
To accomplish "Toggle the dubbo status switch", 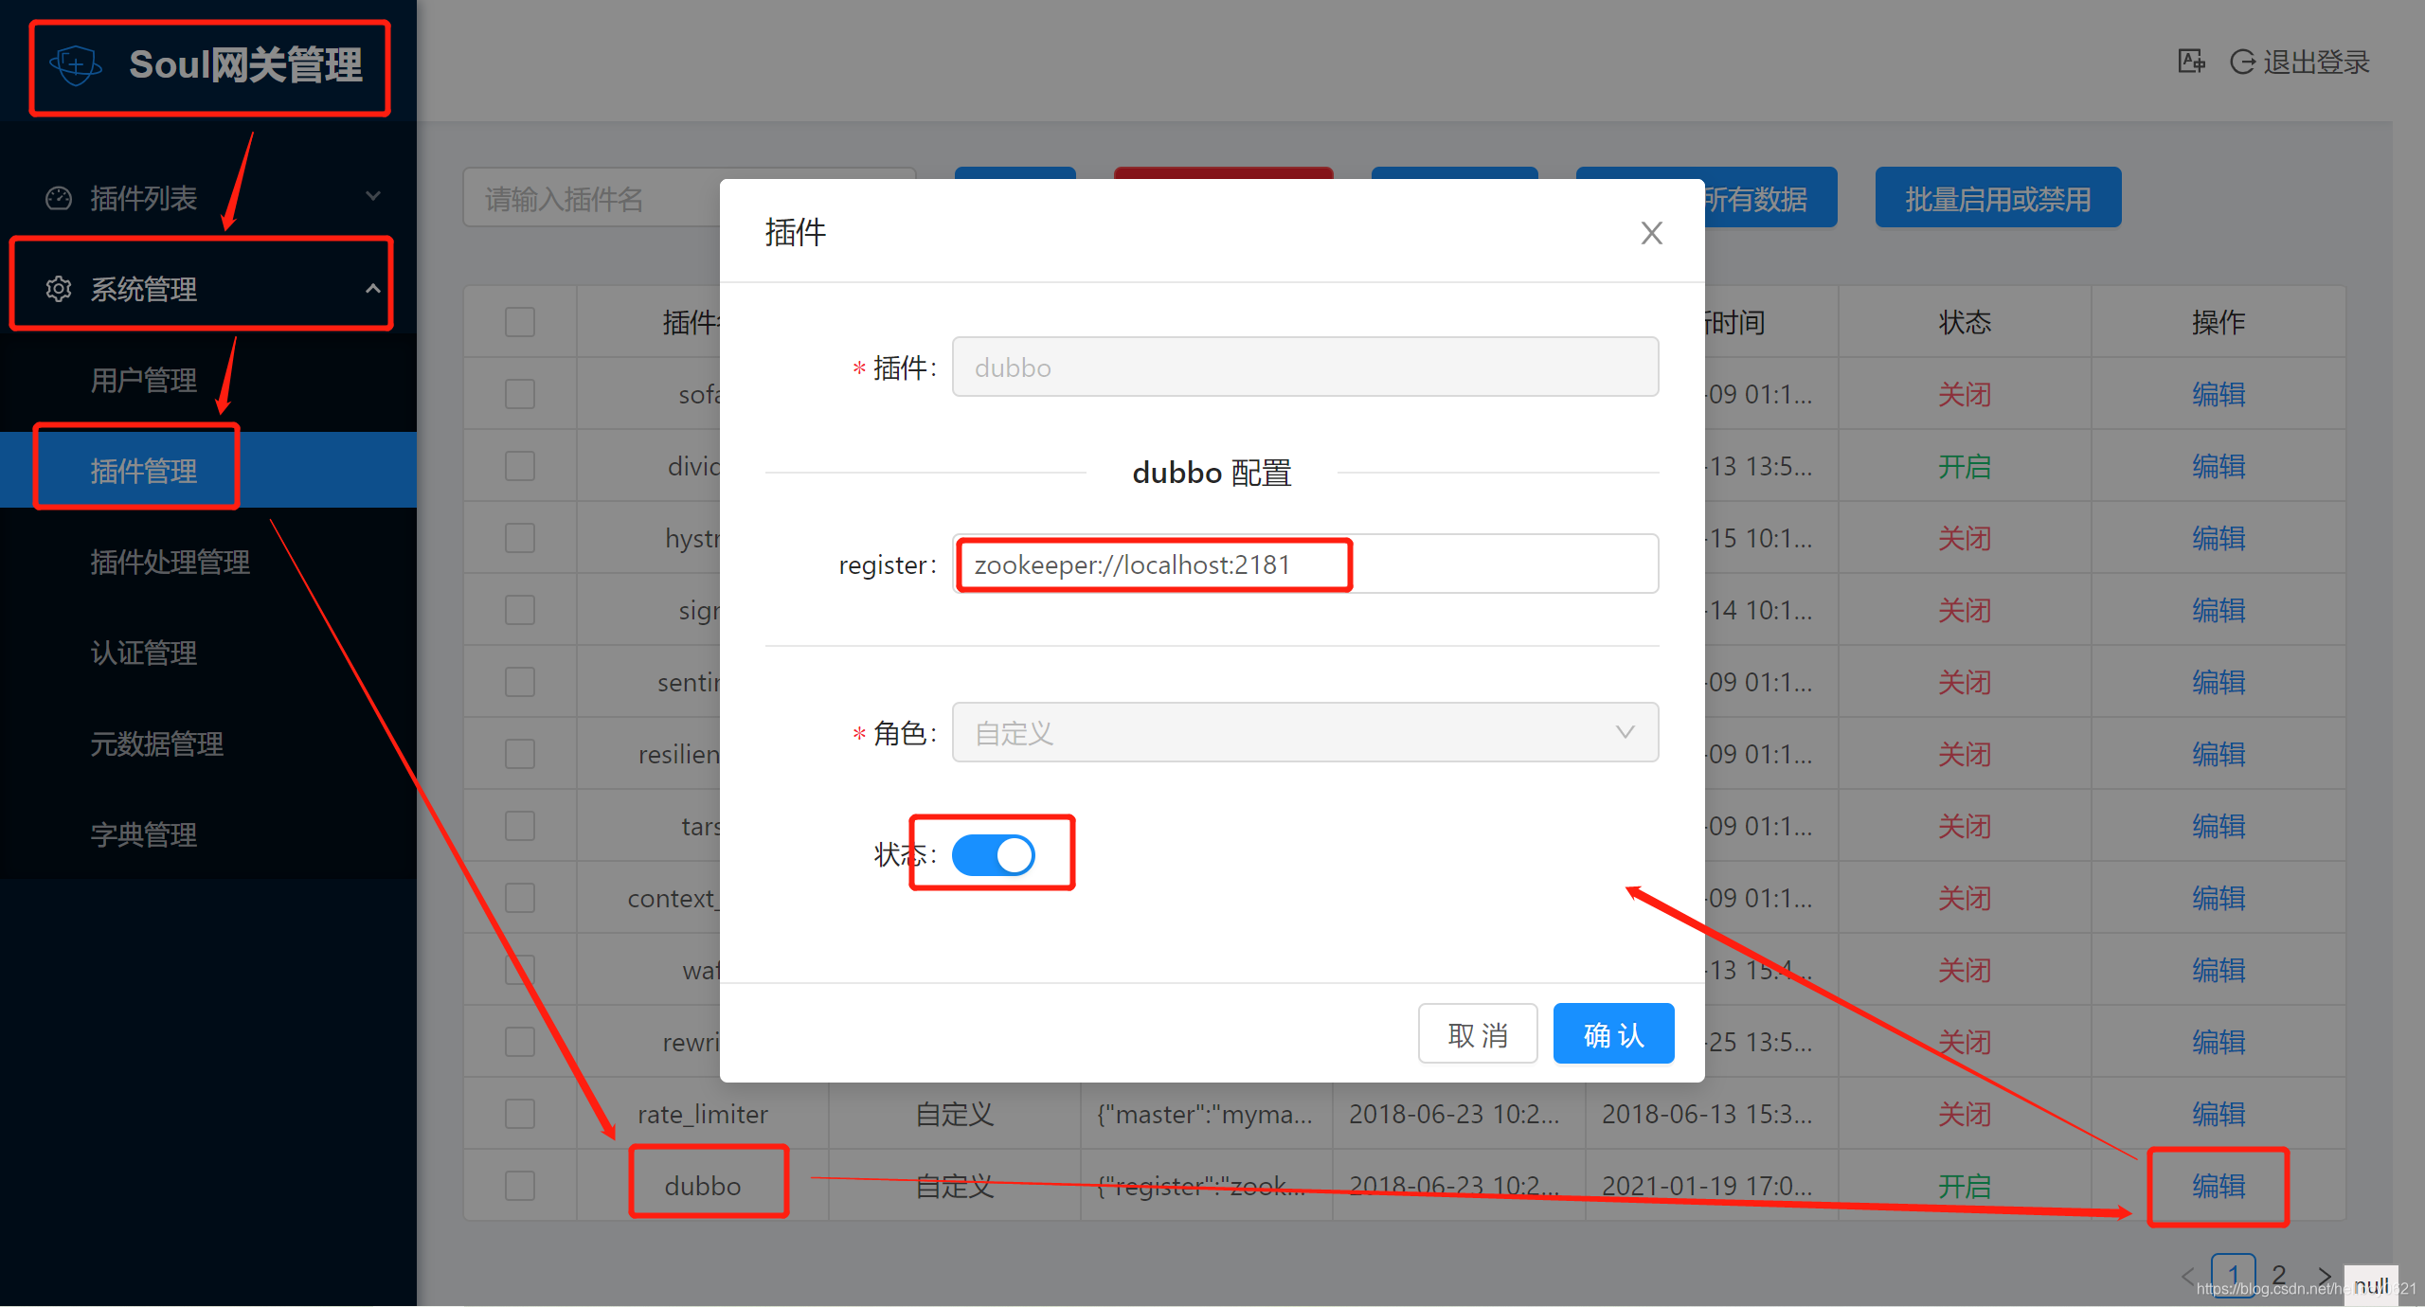I will coord(993,854).
